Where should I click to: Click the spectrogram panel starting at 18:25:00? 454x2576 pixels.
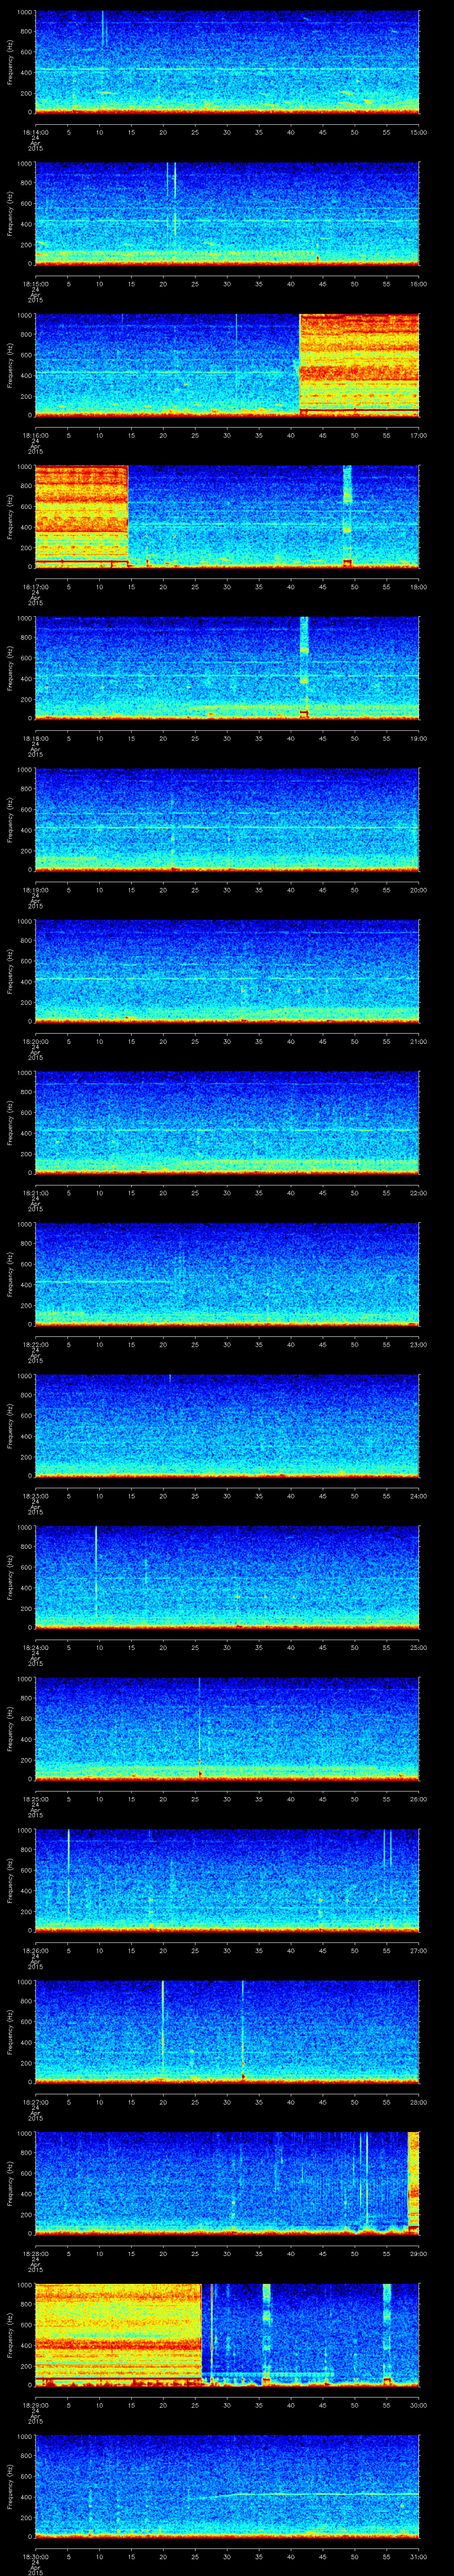(x=227, y=1729)
